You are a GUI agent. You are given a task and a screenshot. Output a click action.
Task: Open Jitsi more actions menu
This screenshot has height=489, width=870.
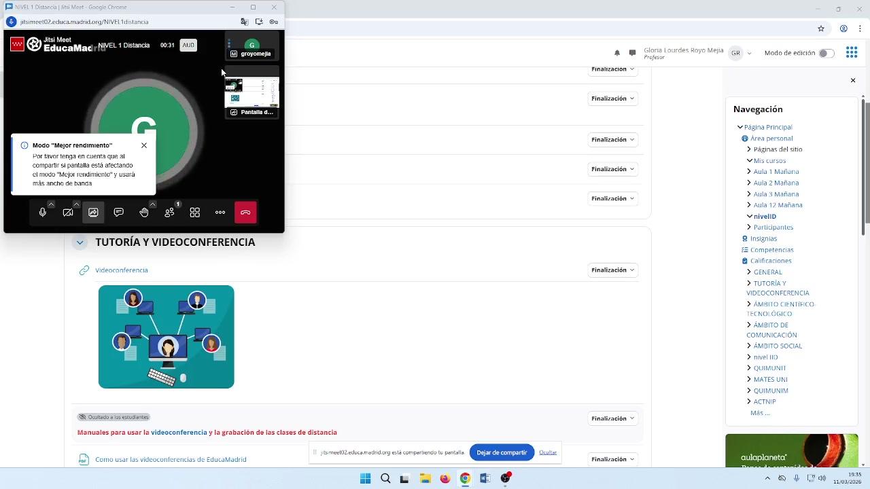(220, 213)
